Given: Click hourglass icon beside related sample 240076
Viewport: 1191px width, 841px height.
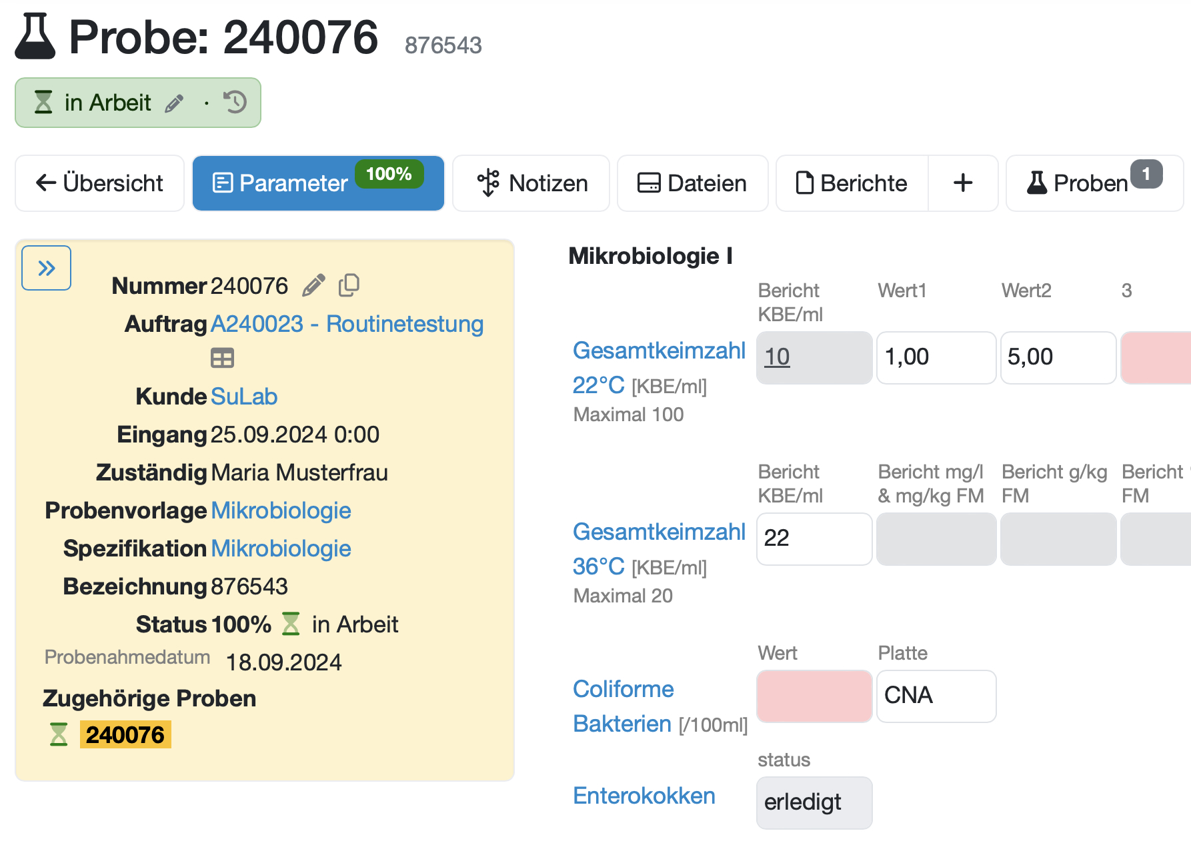Looking at the screenshot, I should tap(59, 734).
